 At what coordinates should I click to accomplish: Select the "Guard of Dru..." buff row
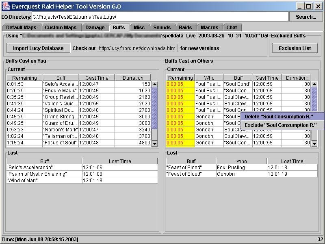pyautogui.click(x=78, y=123)
